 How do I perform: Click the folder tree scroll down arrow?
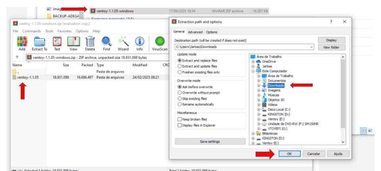pos(343,142)
